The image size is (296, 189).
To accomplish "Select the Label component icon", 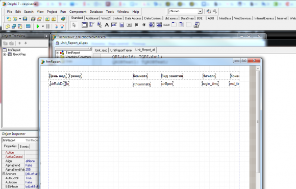I will click(107, 25).
